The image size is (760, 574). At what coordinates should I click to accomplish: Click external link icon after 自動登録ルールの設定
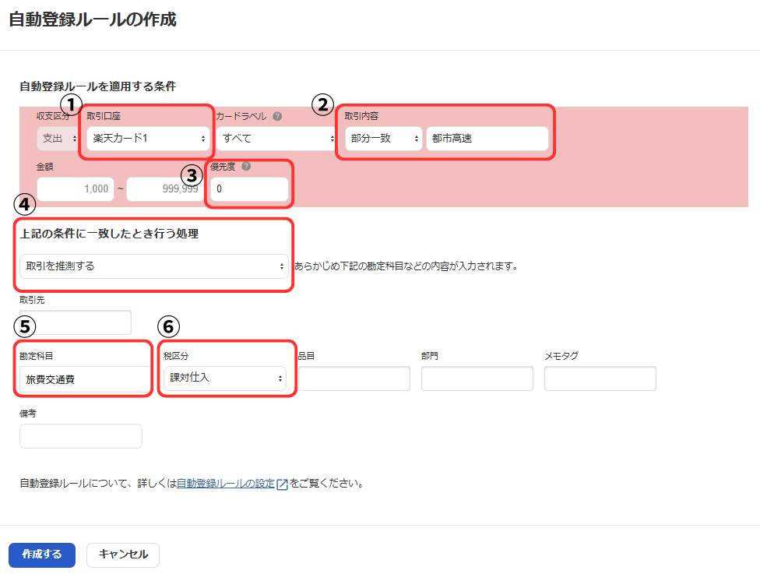pos(283,484)
